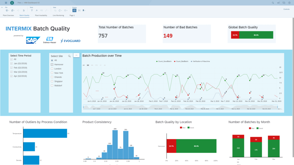Viewport: 294px width, 165px height.
Task: Check the New York site checkbox
Action: click(52, 73)
